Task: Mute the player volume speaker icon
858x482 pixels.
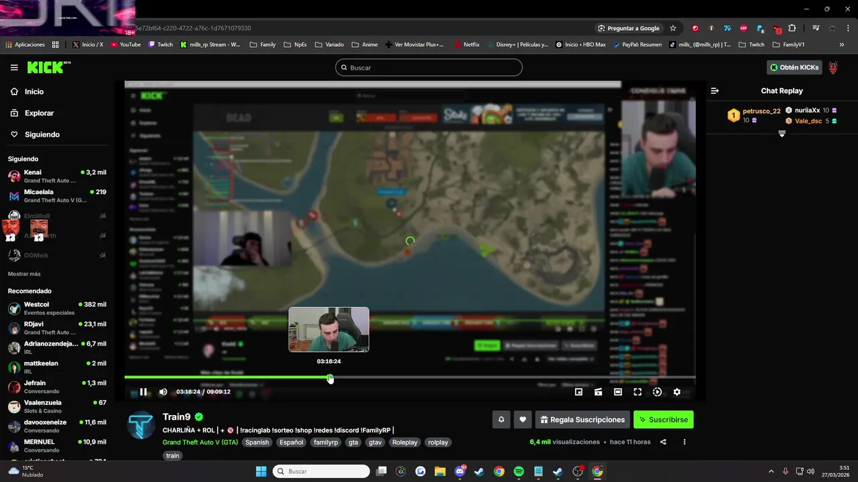Action: 163,392
